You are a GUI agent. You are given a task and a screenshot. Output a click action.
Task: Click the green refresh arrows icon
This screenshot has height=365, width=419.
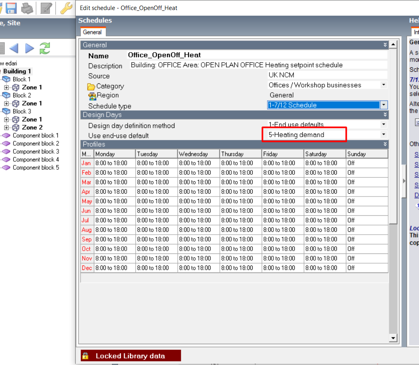click(45, 49)
